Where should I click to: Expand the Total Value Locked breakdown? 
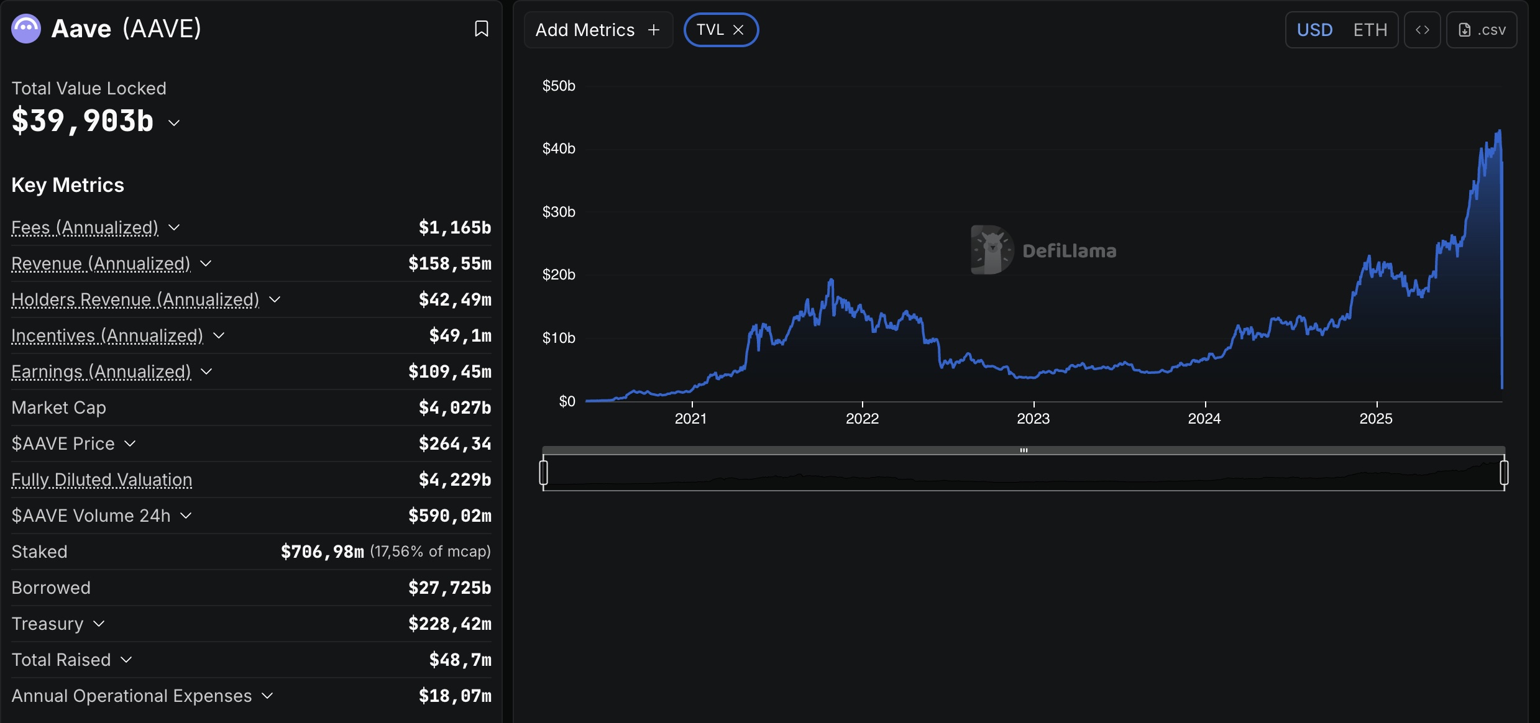tap(175, 123)
